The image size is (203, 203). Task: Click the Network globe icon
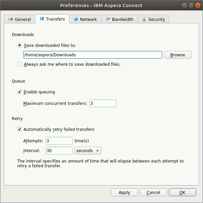click(x=76, y=20)
